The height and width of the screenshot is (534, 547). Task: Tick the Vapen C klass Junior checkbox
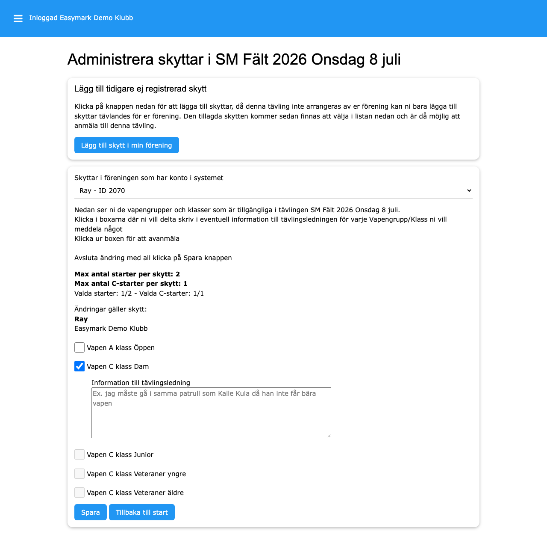pos(79,454)
